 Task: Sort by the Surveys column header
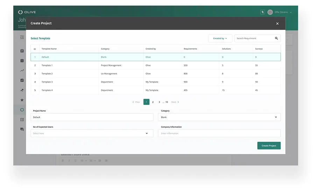[259, 49]
